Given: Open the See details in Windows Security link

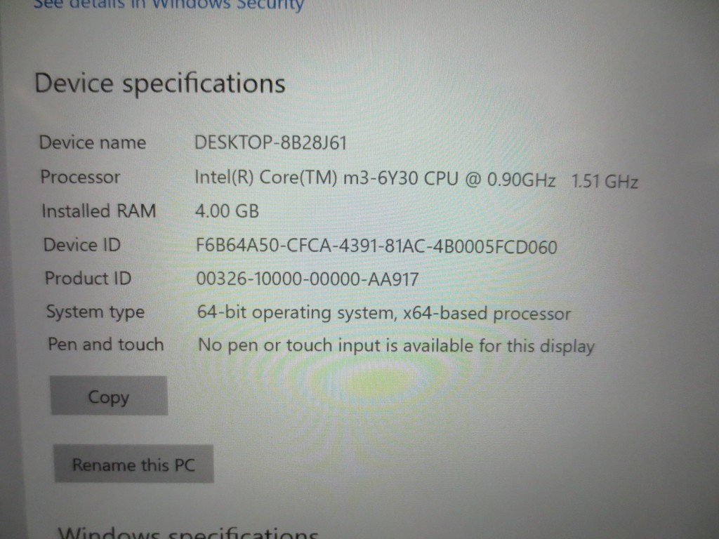Looking at the screenshot, I should (x=168, y=5).
